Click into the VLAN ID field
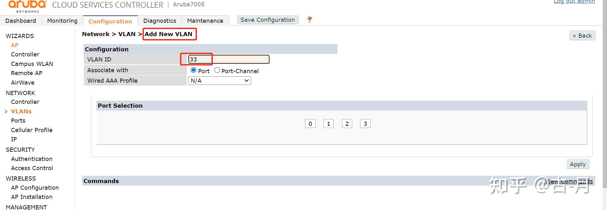Screen dimensions: 607x210 [x=228, y=59]
